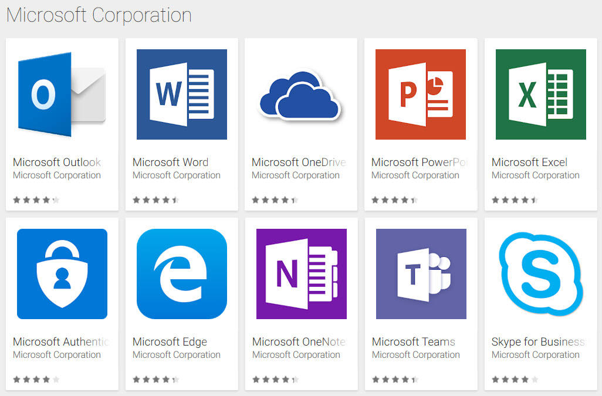Click the OneNote app icon

coord(301,274)
